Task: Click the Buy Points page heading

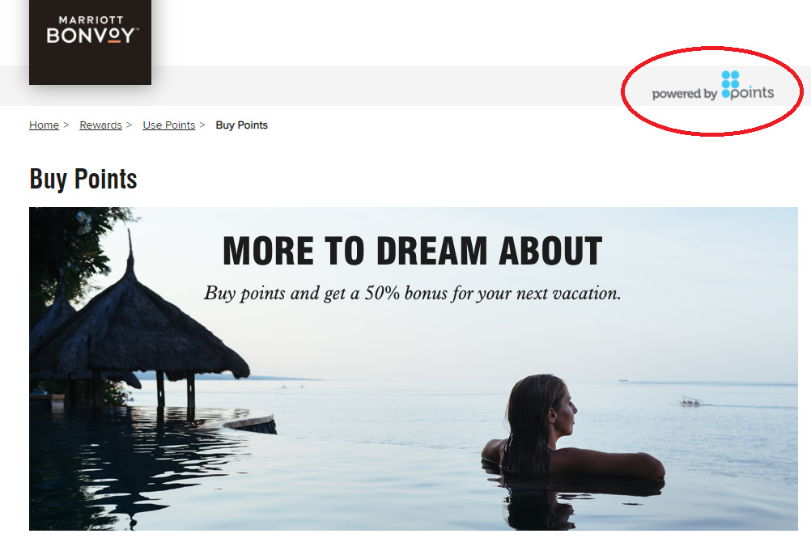Action: (83, 179)
